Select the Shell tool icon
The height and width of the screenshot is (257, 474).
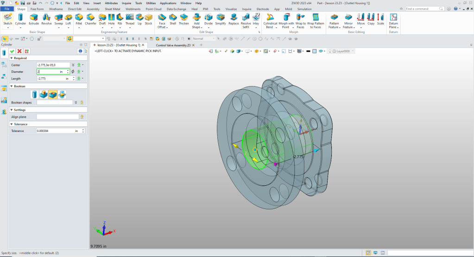(x=173, y=18)
